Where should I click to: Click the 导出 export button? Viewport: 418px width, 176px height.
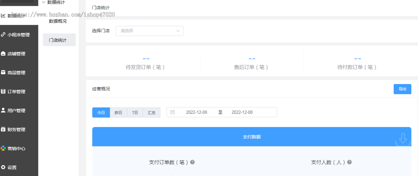click(402, 89)
